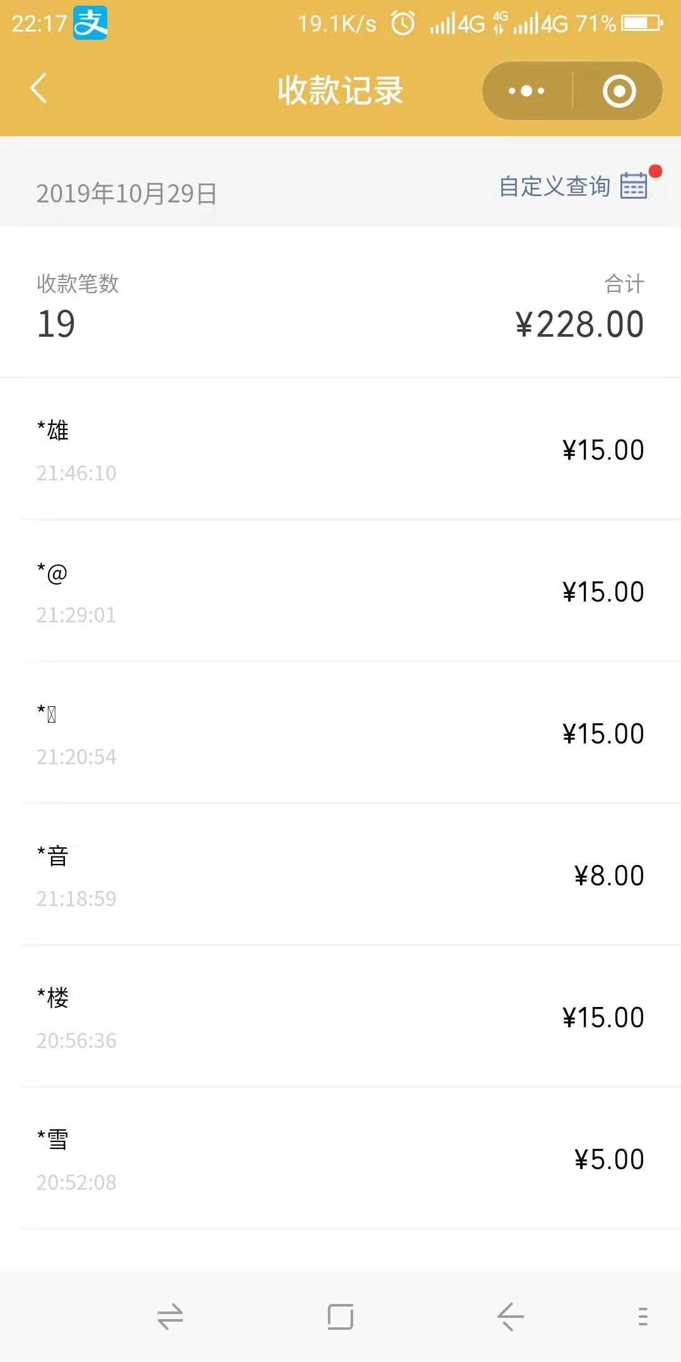The height and width of the screenshot is (1362, 681).
Task: Open the *雪 payment record of ¥5.00
Action: click(340, 1159)
